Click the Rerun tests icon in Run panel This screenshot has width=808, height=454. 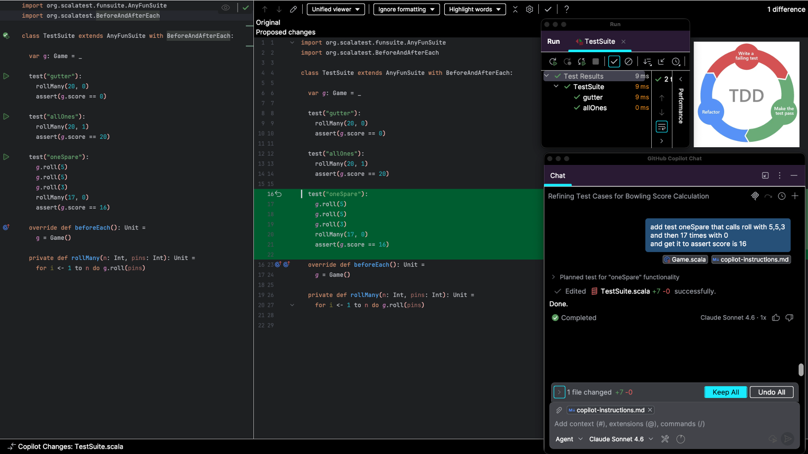pos(553,62)
